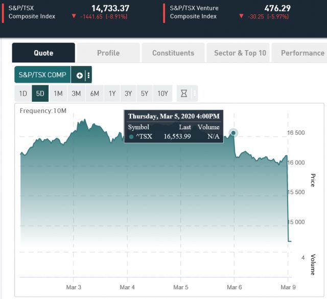Click the plus icon beside S&P/TSX COMP

79,75
